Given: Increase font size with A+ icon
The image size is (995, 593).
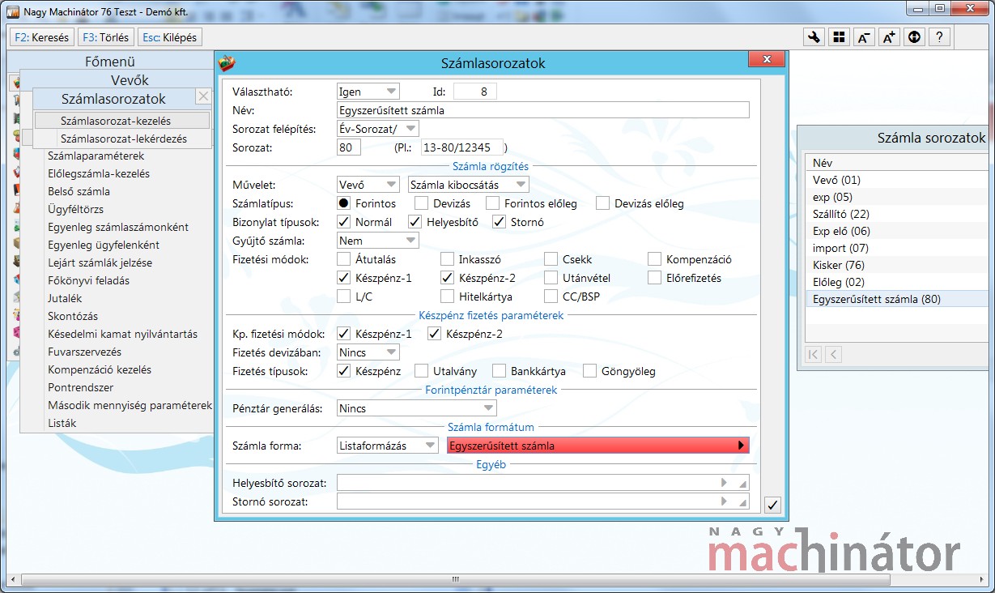Looking at the screenshot, I should [x=889, y=37].
